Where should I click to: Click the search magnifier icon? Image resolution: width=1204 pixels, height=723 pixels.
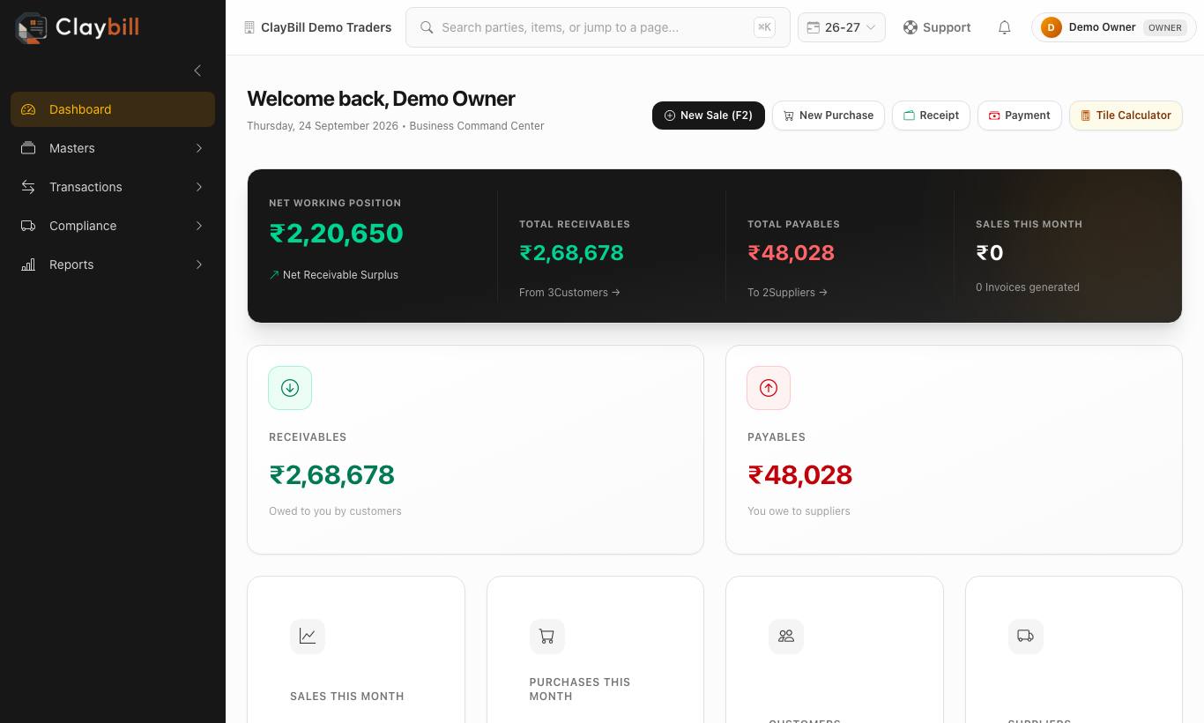click(427, 27)
